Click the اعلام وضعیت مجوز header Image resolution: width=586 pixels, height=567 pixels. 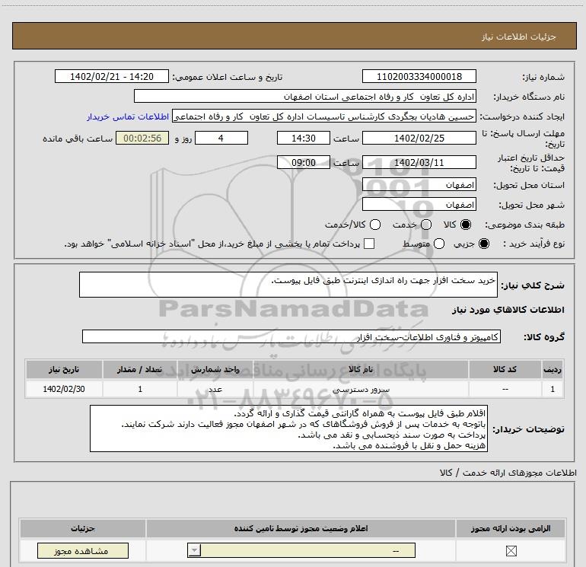pos(301,528)
